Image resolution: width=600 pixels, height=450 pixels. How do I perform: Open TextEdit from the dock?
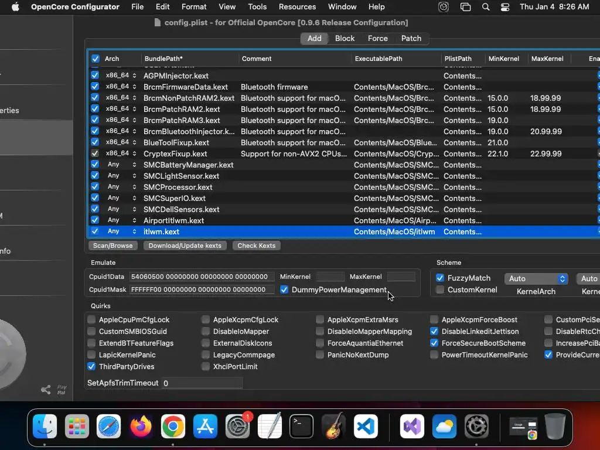pyautogui.click(x=270, y=426)
